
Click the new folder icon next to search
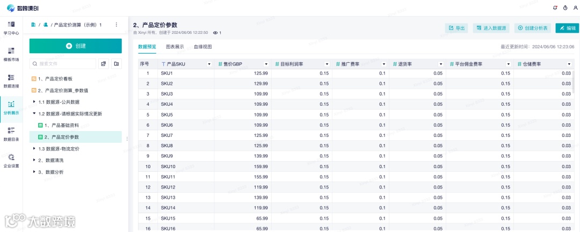coord(117,64)
